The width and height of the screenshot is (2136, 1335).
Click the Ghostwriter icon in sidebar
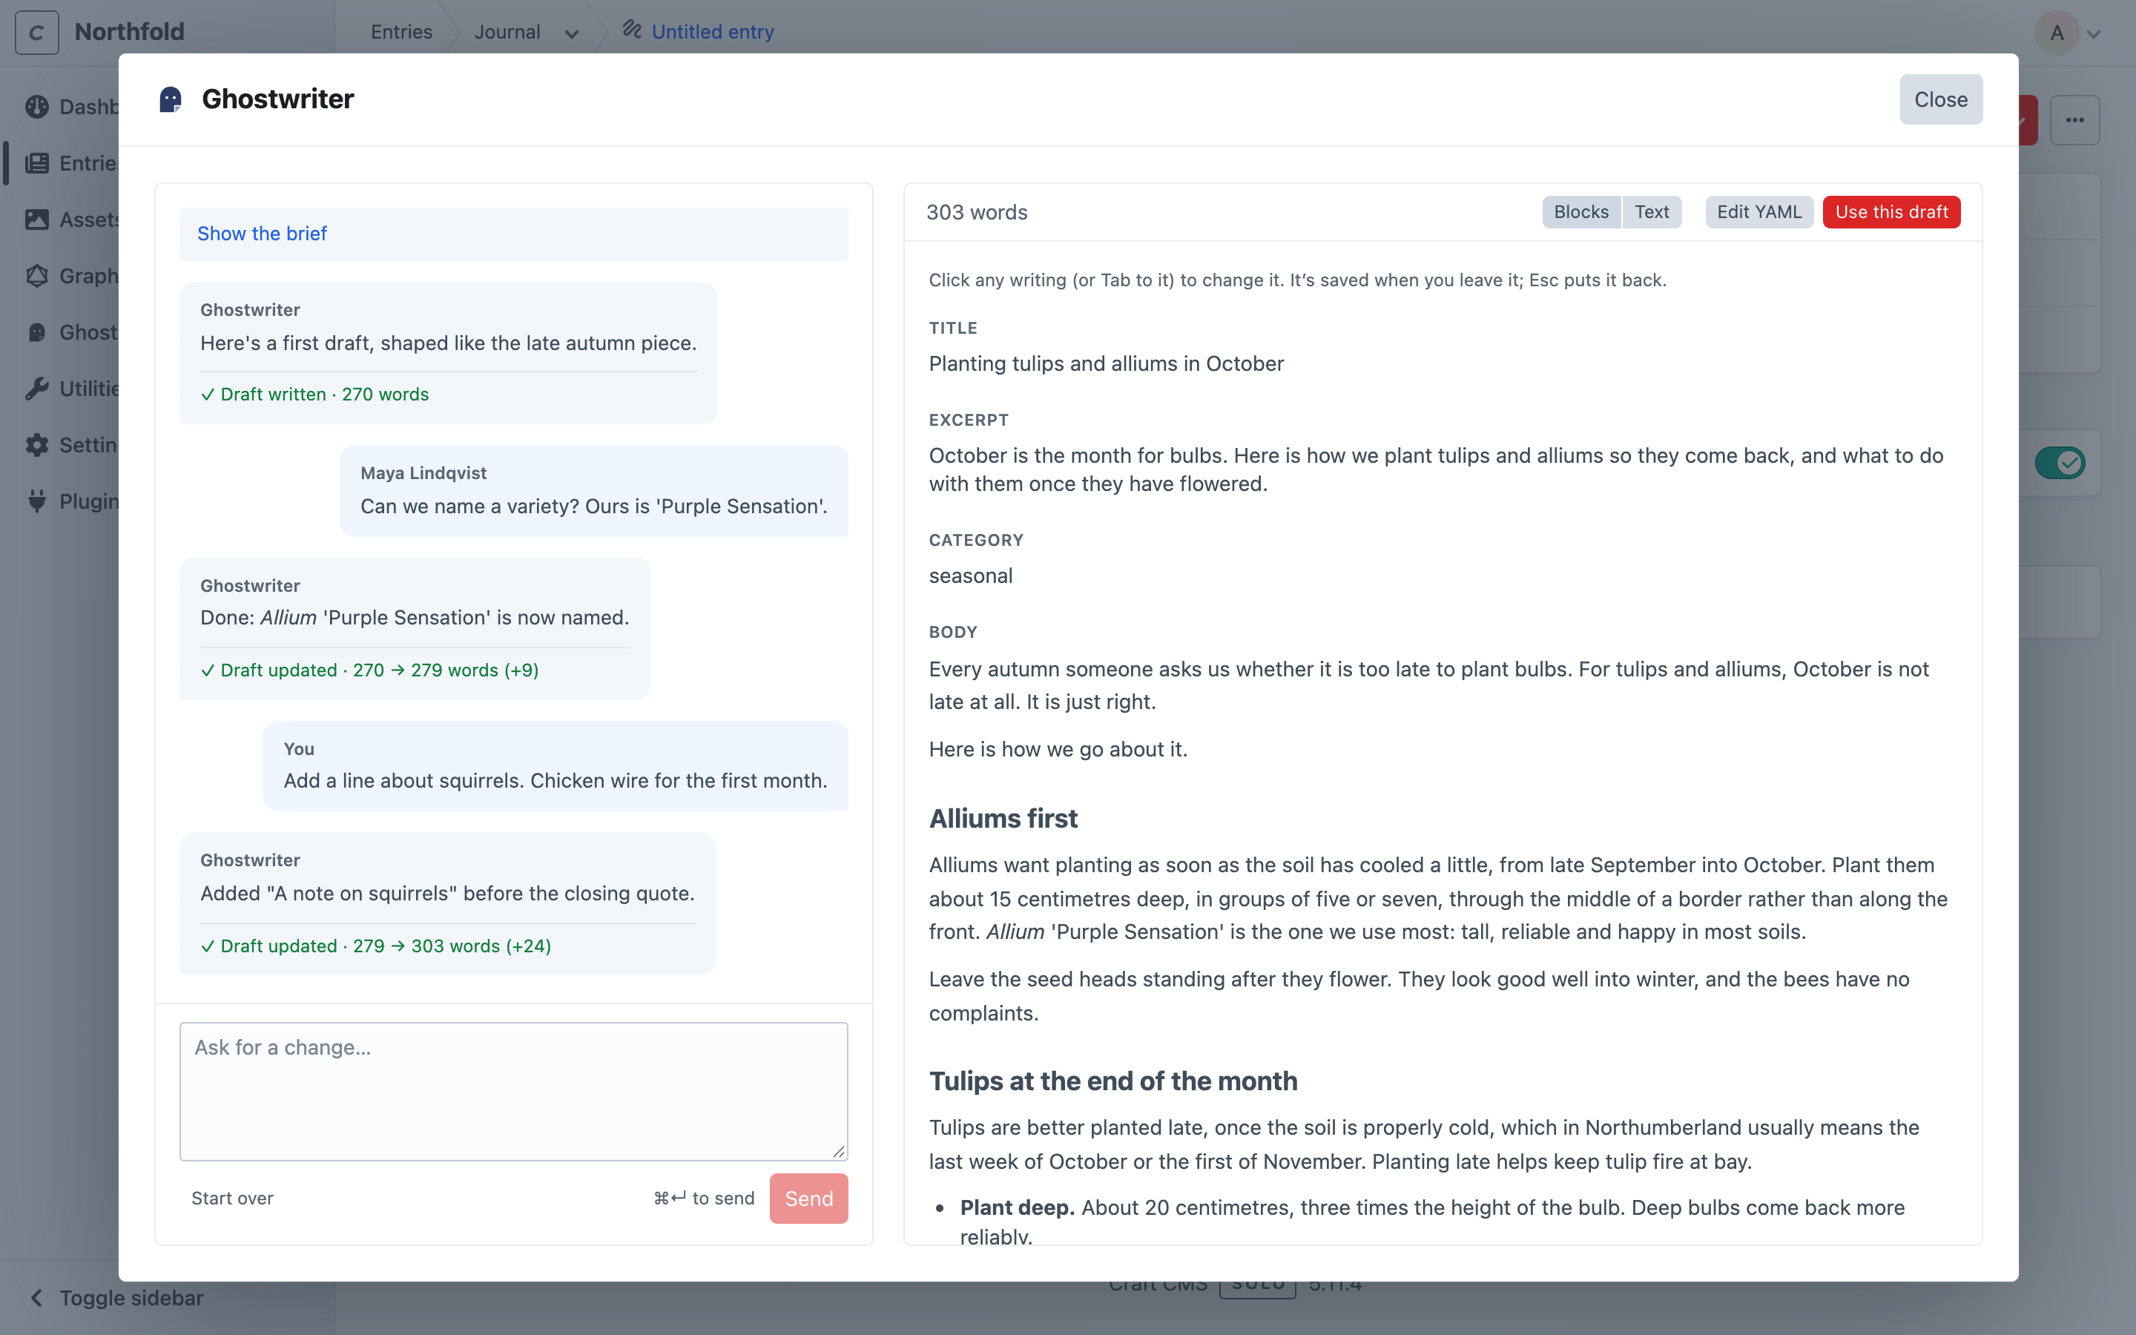point(37,332)
